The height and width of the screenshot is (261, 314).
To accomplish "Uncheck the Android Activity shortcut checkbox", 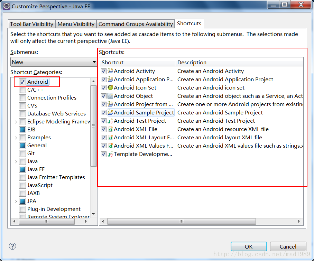I will tap(103, 71).
